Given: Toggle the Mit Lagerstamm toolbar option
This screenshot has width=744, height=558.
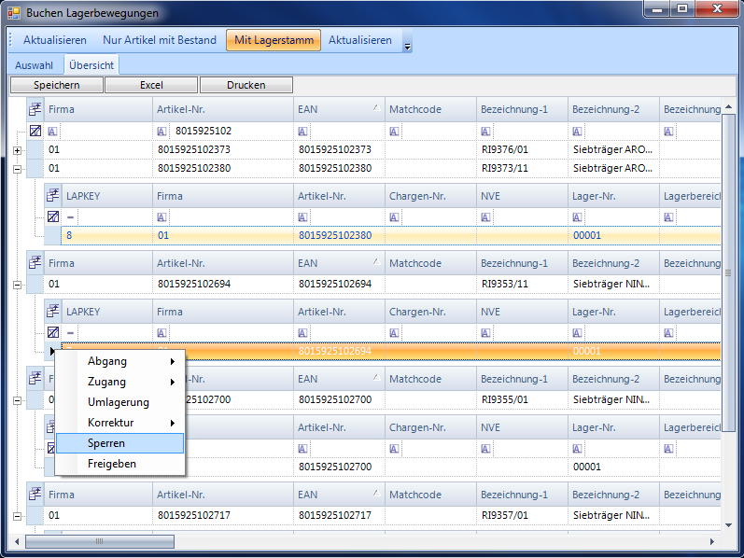Looking at the screenshot, I should coord(273,40).
